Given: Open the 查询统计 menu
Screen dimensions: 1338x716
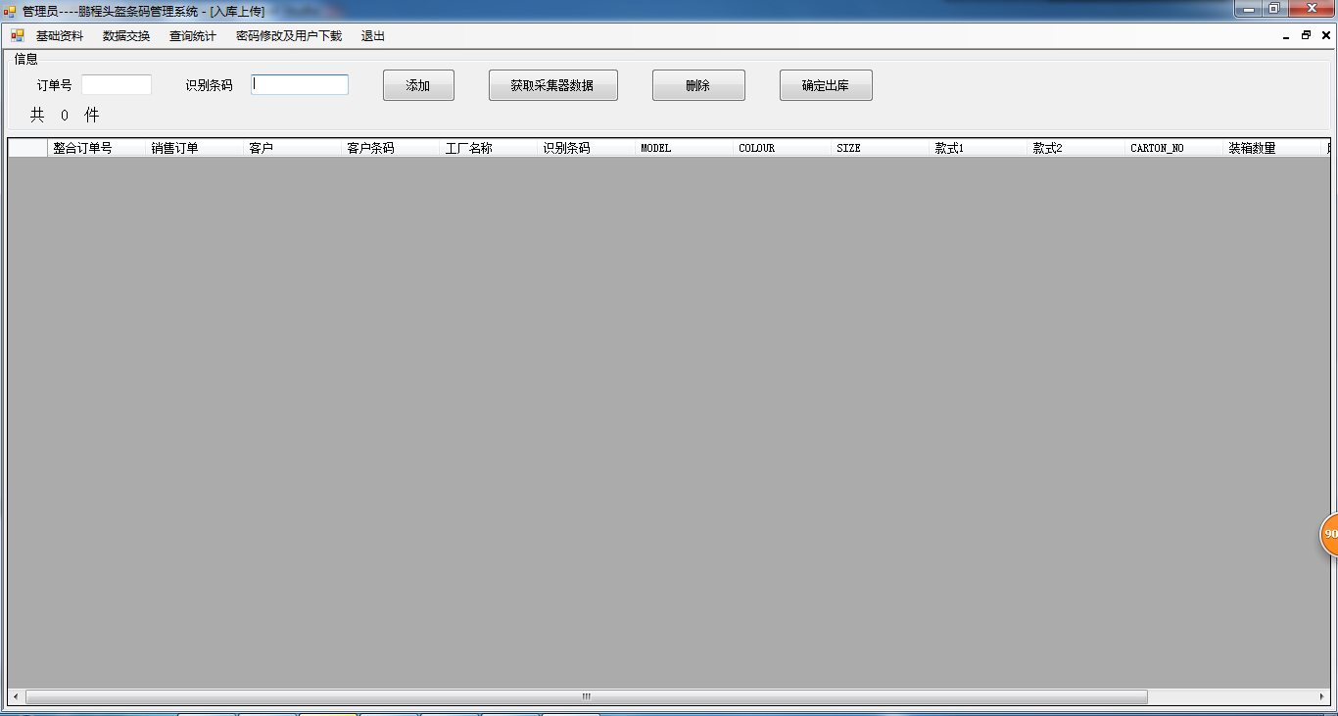Looking at the screenshot, I should click(x=193, y=36).
